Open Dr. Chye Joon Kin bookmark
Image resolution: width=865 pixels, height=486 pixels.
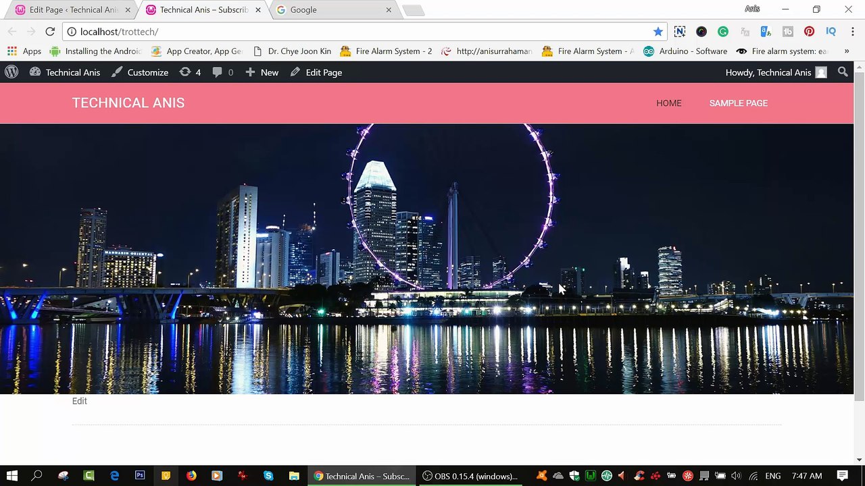tap(292, 51)
